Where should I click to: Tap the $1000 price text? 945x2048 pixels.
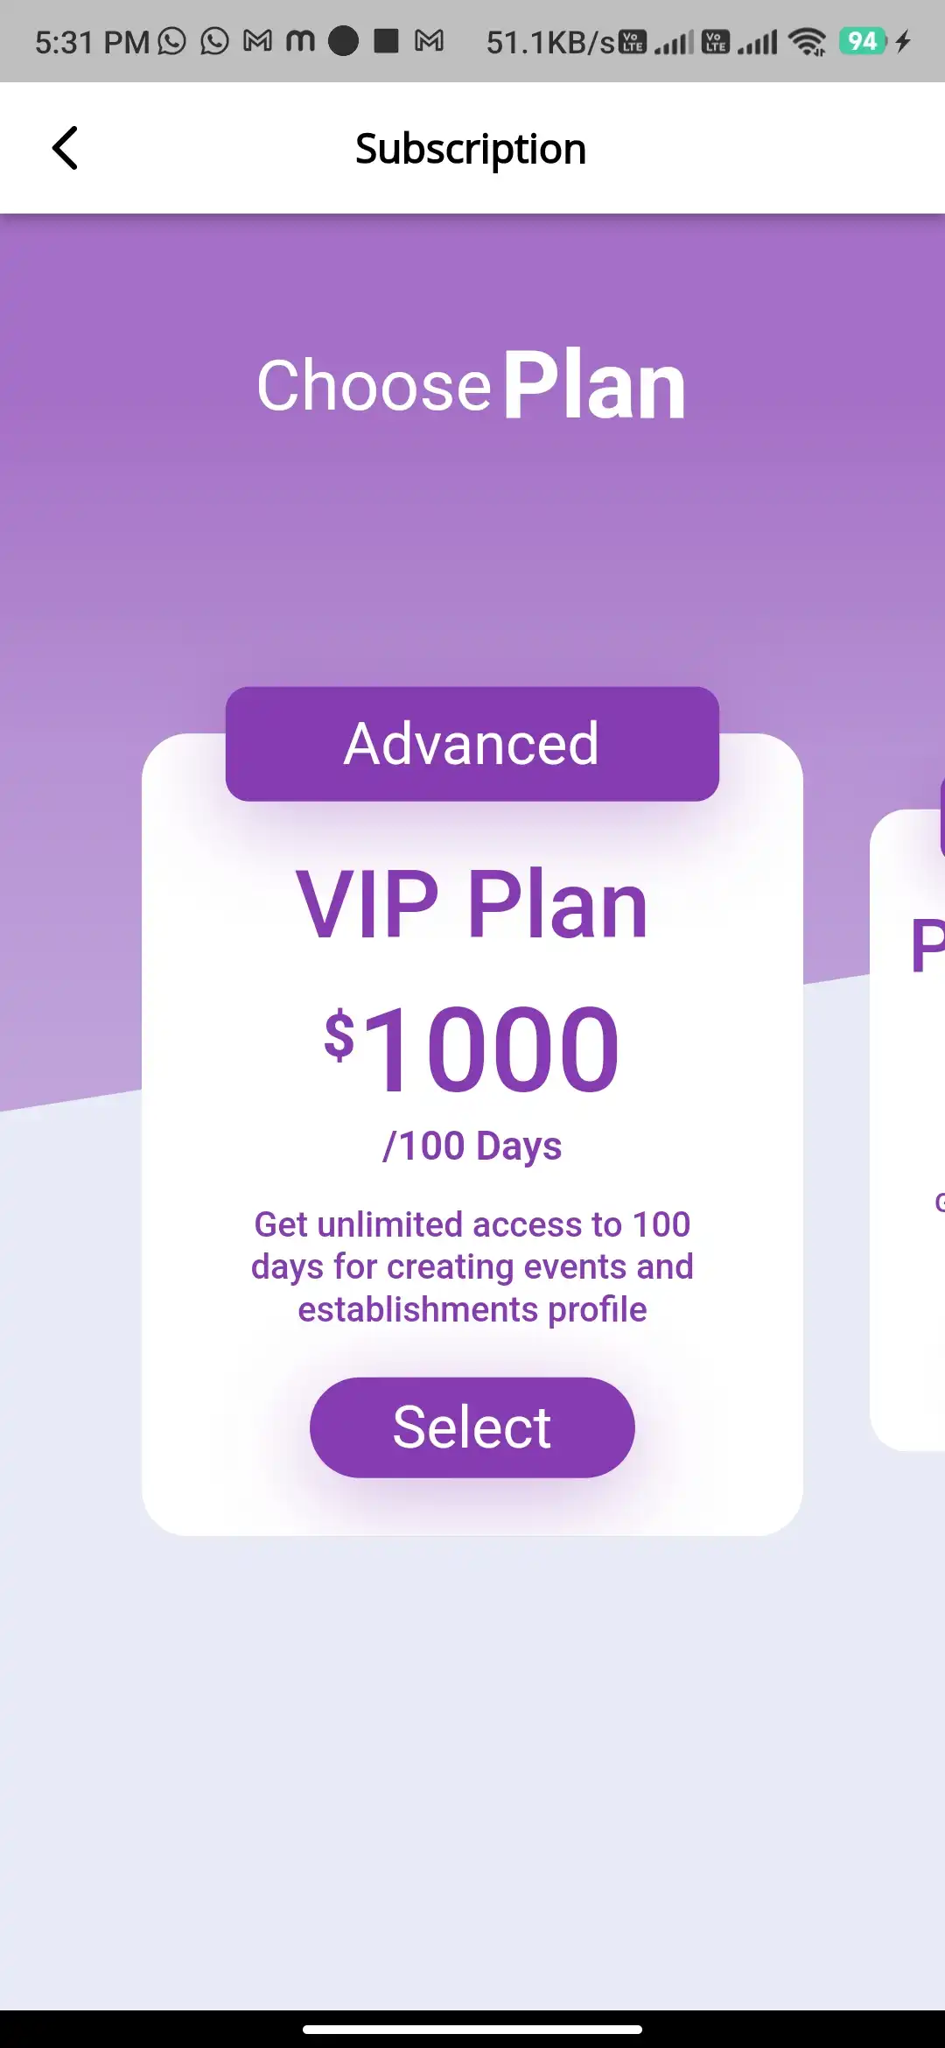(472, 1049)
